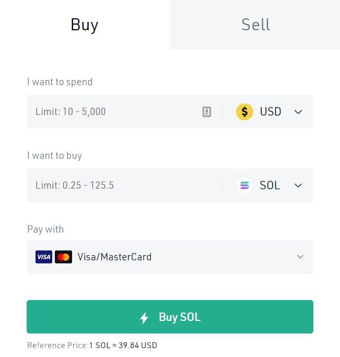Screen dimensions: 340x357
Task: Expand the SOL coin chevron
Action: (x=298, y=186)
